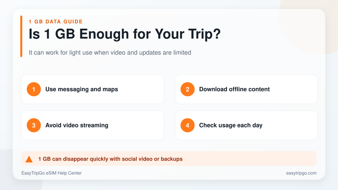338x190 pixels.
Task: Click 'Is 1 GB Enough for Your Trip?' heading
Action: [x=125, y=34]
